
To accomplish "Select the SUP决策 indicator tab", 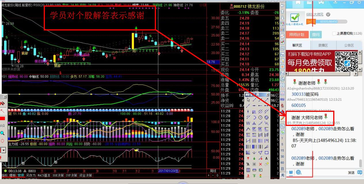I will pyautogui.click(x=71, y=175).
